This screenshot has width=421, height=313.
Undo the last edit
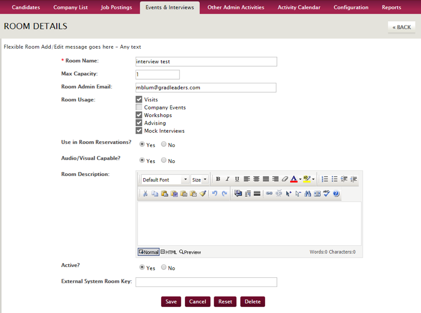214,193
